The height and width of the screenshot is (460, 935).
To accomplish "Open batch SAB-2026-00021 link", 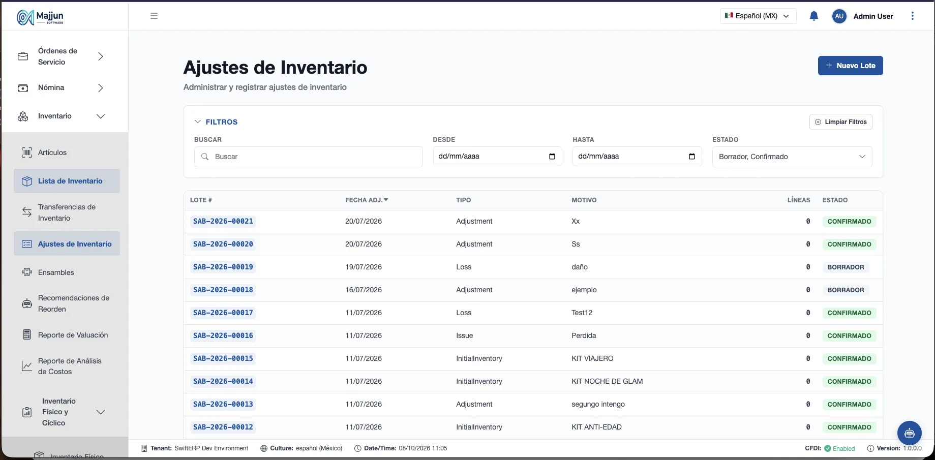I will pyautogui.click(x=223, y=221).
